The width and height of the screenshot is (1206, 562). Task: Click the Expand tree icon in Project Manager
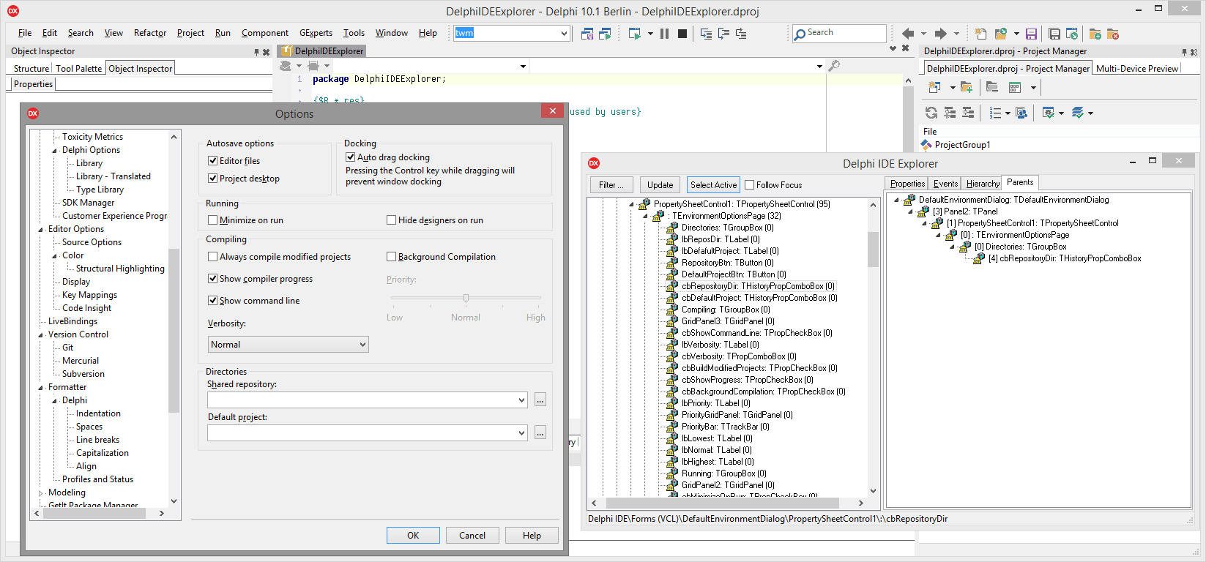[x=950, y=113]
